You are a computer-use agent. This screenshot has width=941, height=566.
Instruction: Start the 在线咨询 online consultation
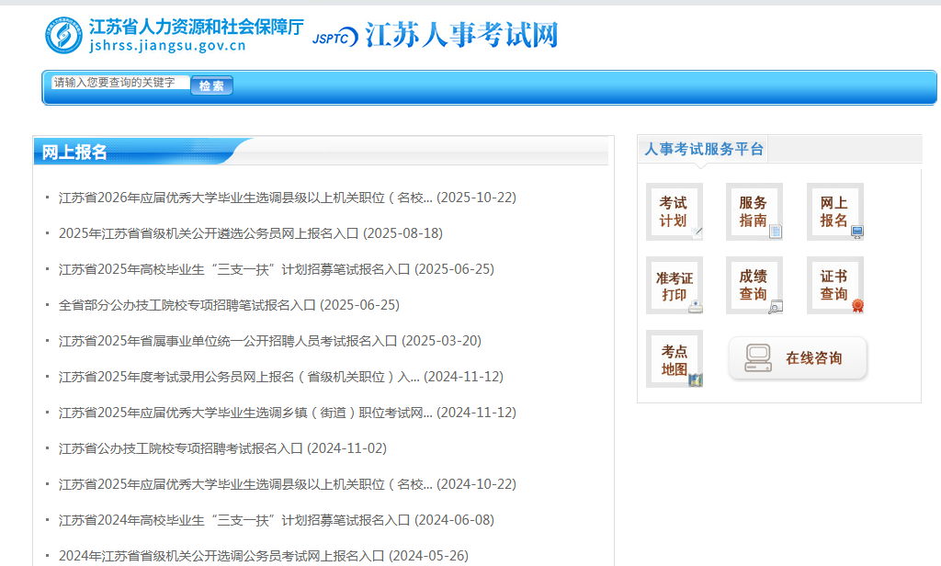pyautogui.click(x=797, y=358)
